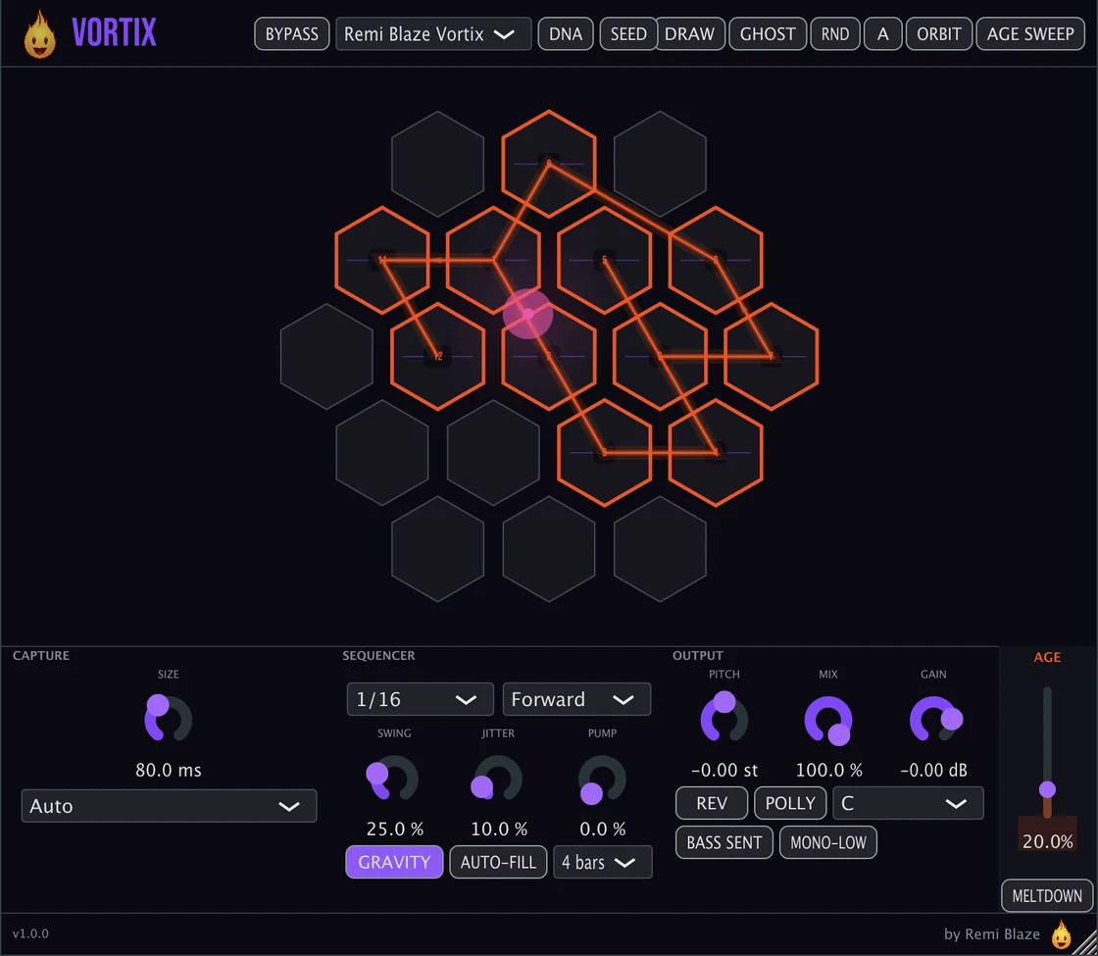
Task: Click the flame mascot logo beside VORTIX
Action: pos(39,33)
